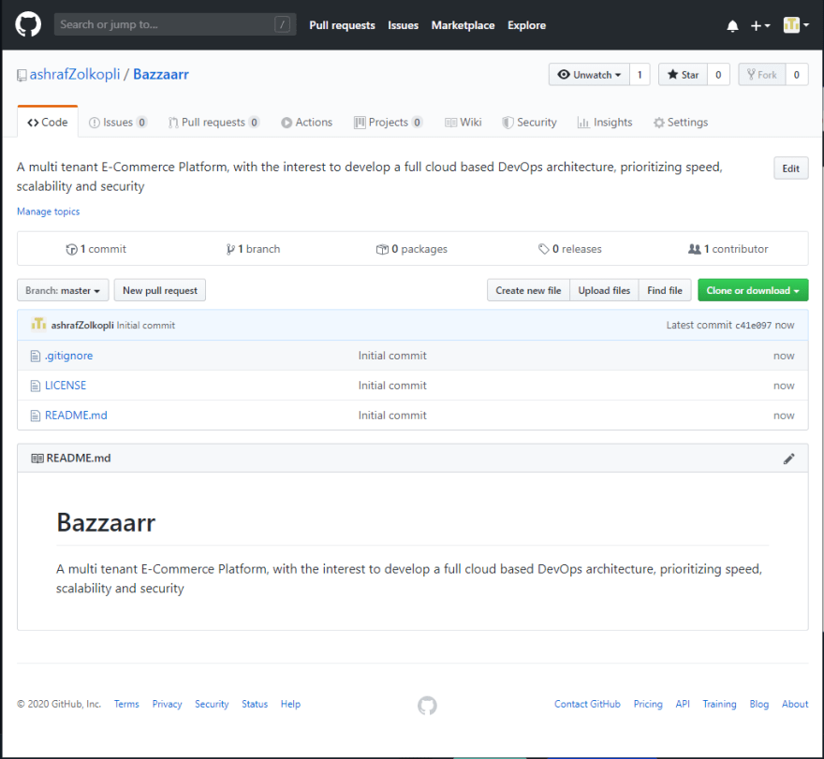Star the repository
Viewport: 824px width, 759px height.
684,75
